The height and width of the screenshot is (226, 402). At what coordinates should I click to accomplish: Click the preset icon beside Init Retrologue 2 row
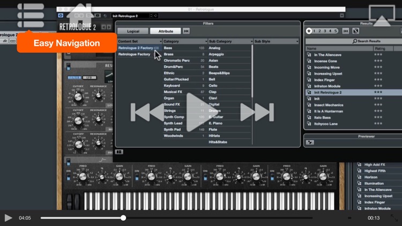tap(309, 92)
